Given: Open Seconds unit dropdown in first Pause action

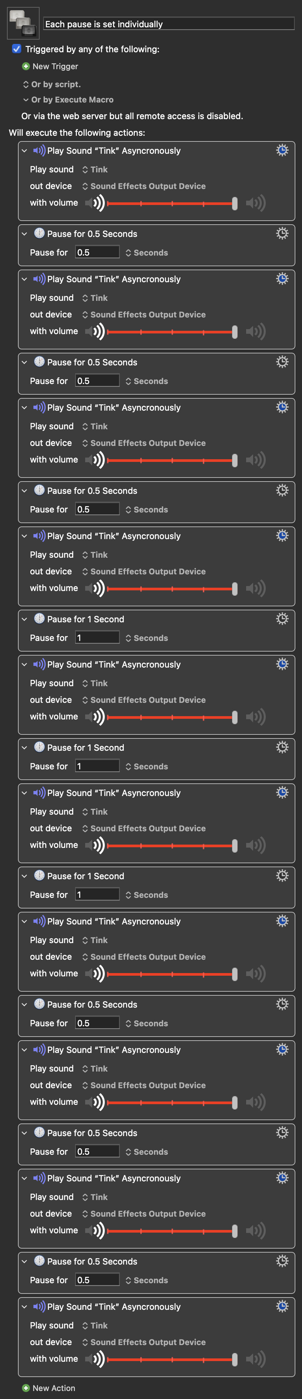Looking at the screenshot, I should click(147, 253).
